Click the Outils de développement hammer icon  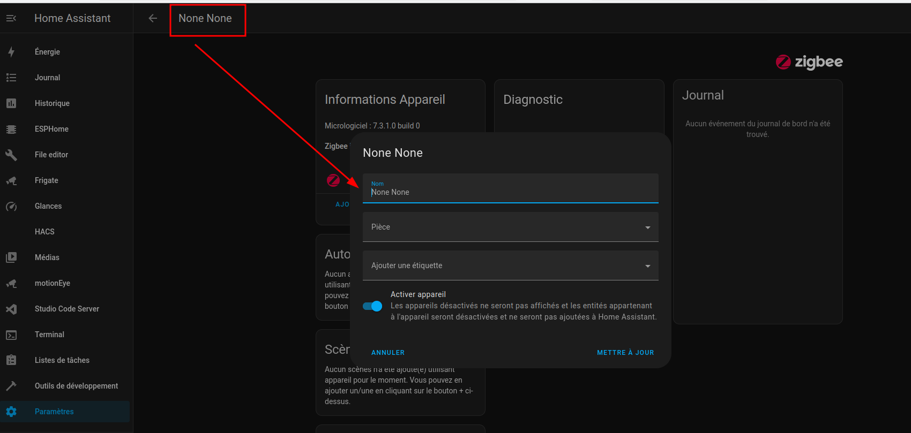click(11, 386)
